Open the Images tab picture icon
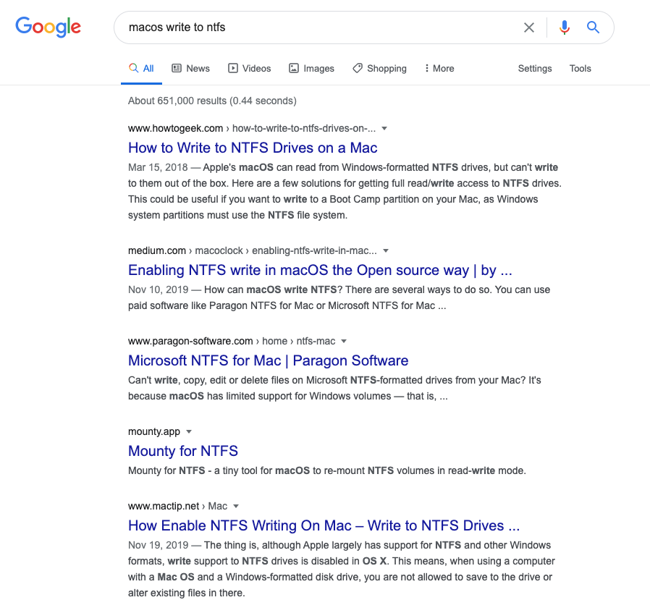650x613 pixels. pos(293,68)
